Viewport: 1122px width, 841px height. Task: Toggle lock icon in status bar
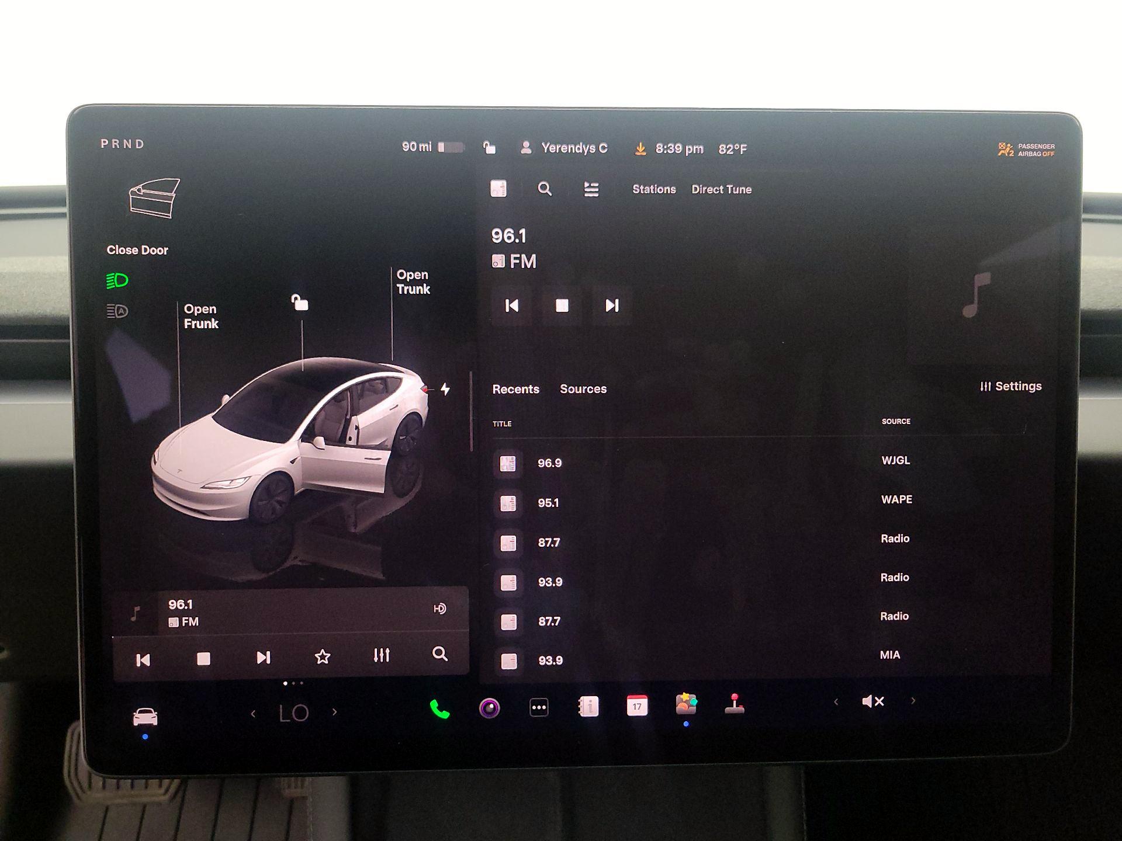pos(489,147)
